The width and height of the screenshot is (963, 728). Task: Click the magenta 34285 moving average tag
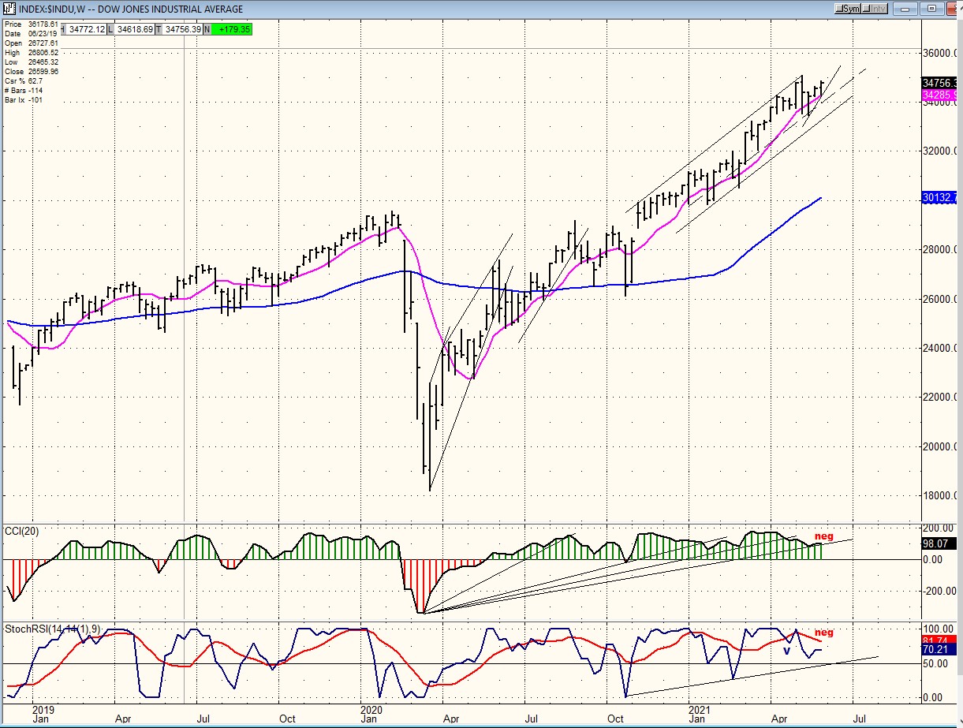tap(940, 95)
